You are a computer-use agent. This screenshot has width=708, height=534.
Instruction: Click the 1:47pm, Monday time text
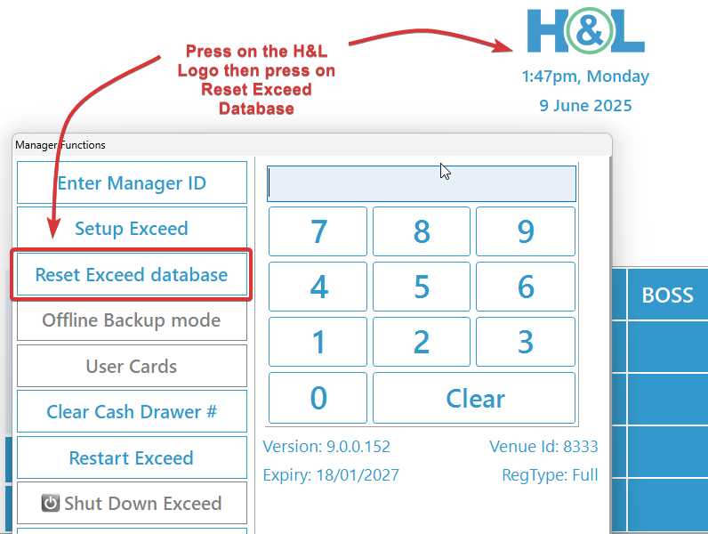[585, 77]
